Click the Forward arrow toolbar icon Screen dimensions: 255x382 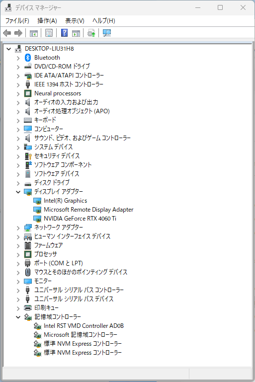[18, 33]
